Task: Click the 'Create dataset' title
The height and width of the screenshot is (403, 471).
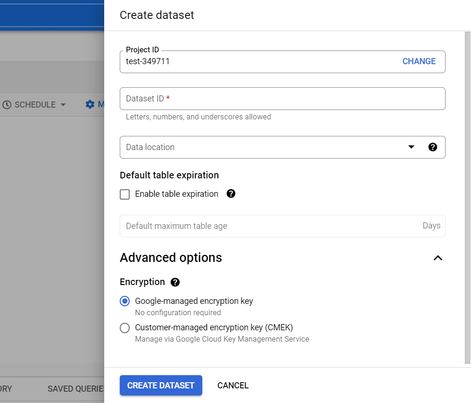Action: click(157, 15)
